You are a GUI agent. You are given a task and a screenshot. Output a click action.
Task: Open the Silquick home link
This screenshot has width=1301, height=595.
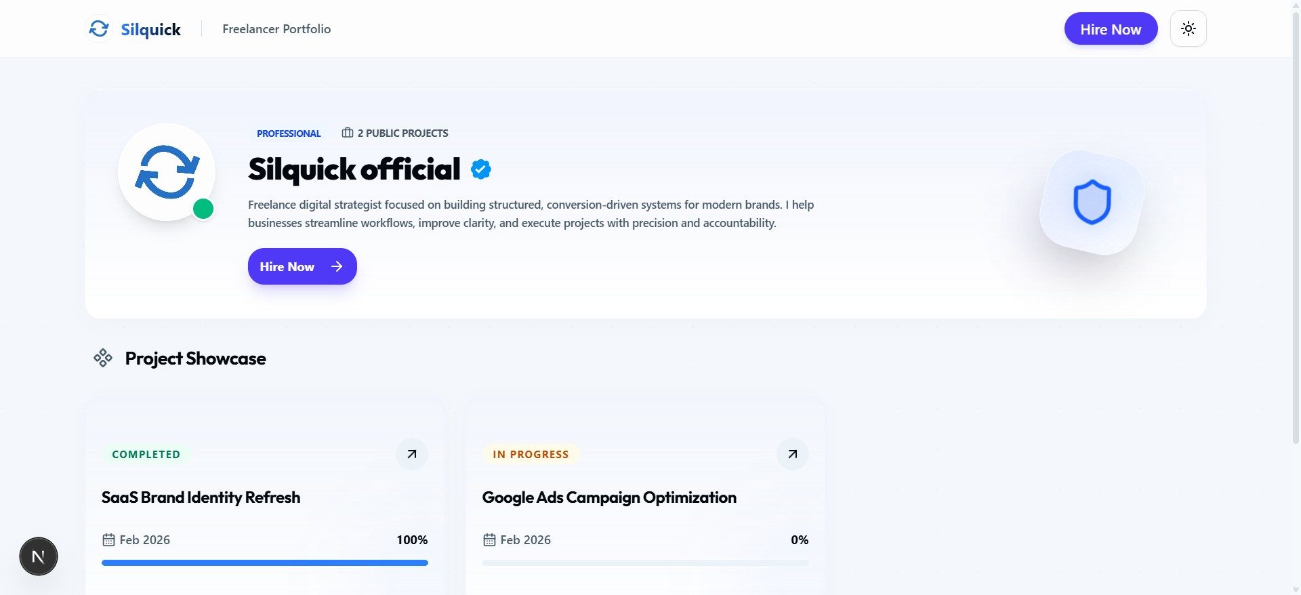tap(133, 28)
